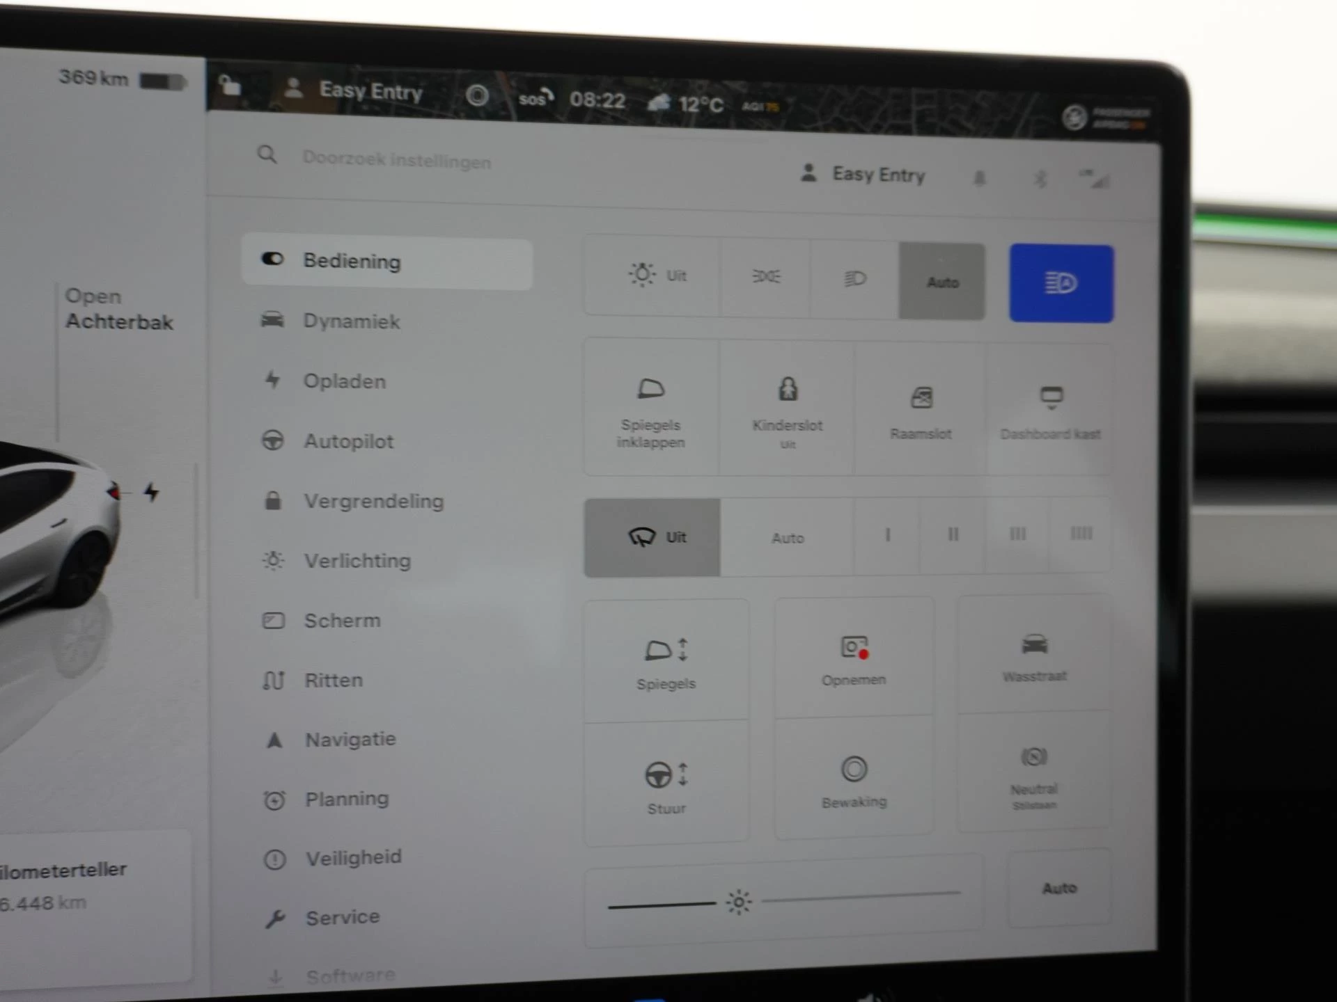Screen dimensions: 1337x1002
Task: Enable high beam headlights icon
Action: click(x=1063, y=280)
